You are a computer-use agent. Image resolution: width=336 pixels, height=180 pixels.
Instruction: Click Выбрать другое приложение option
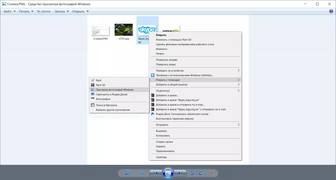click(113, 110)
